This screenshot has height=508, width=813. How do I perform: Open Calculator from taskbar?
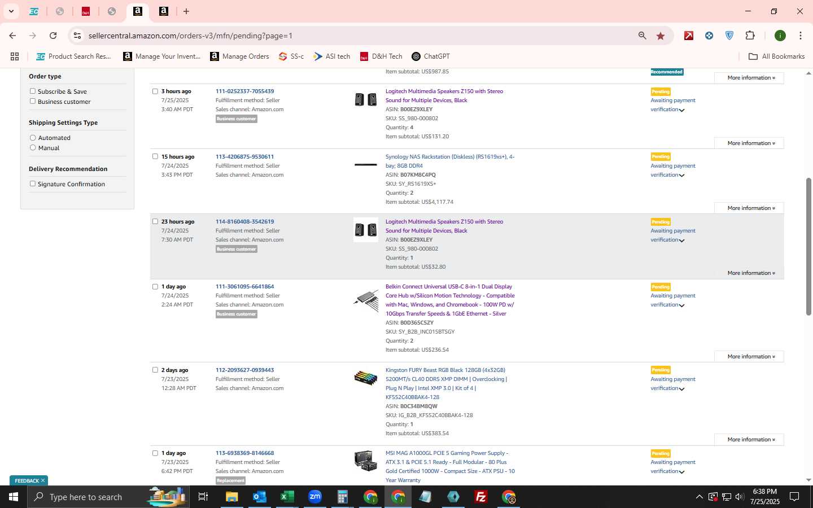coord(343,497)
